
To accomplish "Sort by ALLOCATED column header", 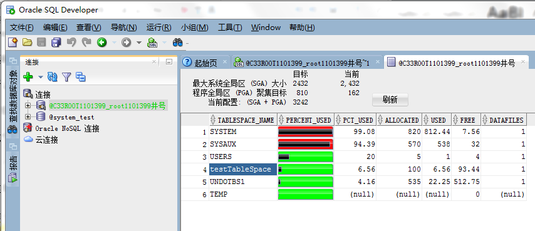I will pyautogui.click(x=399, y=120).
